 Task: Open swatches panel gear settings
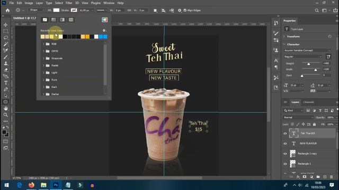coord(104,31)
